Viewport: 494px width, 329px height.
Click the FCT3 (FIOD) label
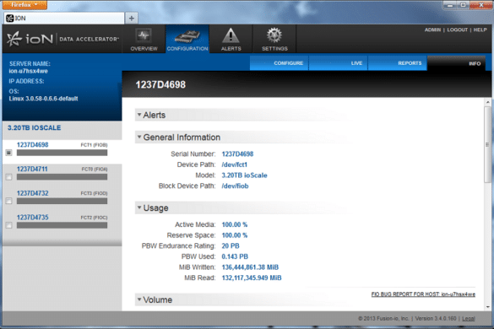[94, 193]
